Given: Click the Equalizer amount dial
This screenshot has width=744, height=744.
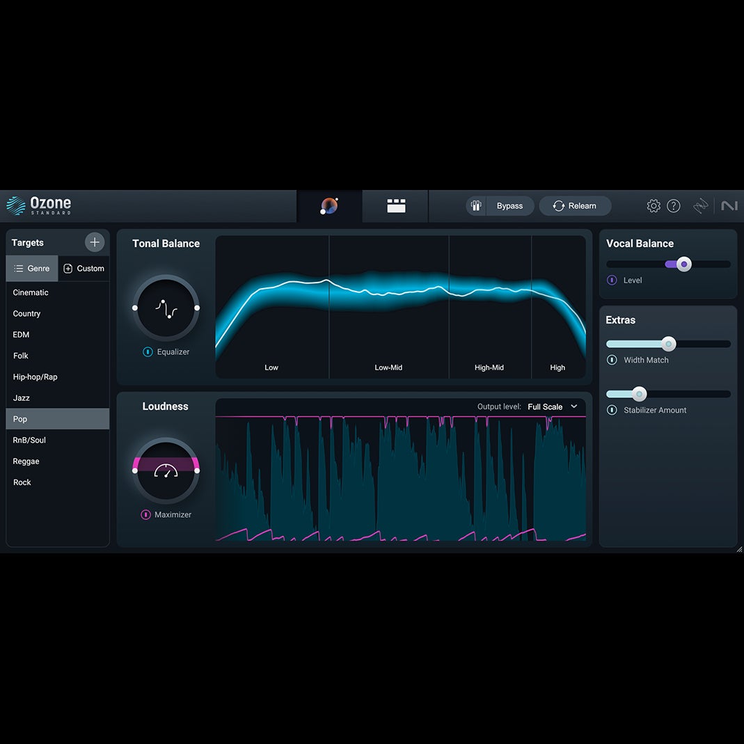Looking at the screenshot, I should 166,308.
